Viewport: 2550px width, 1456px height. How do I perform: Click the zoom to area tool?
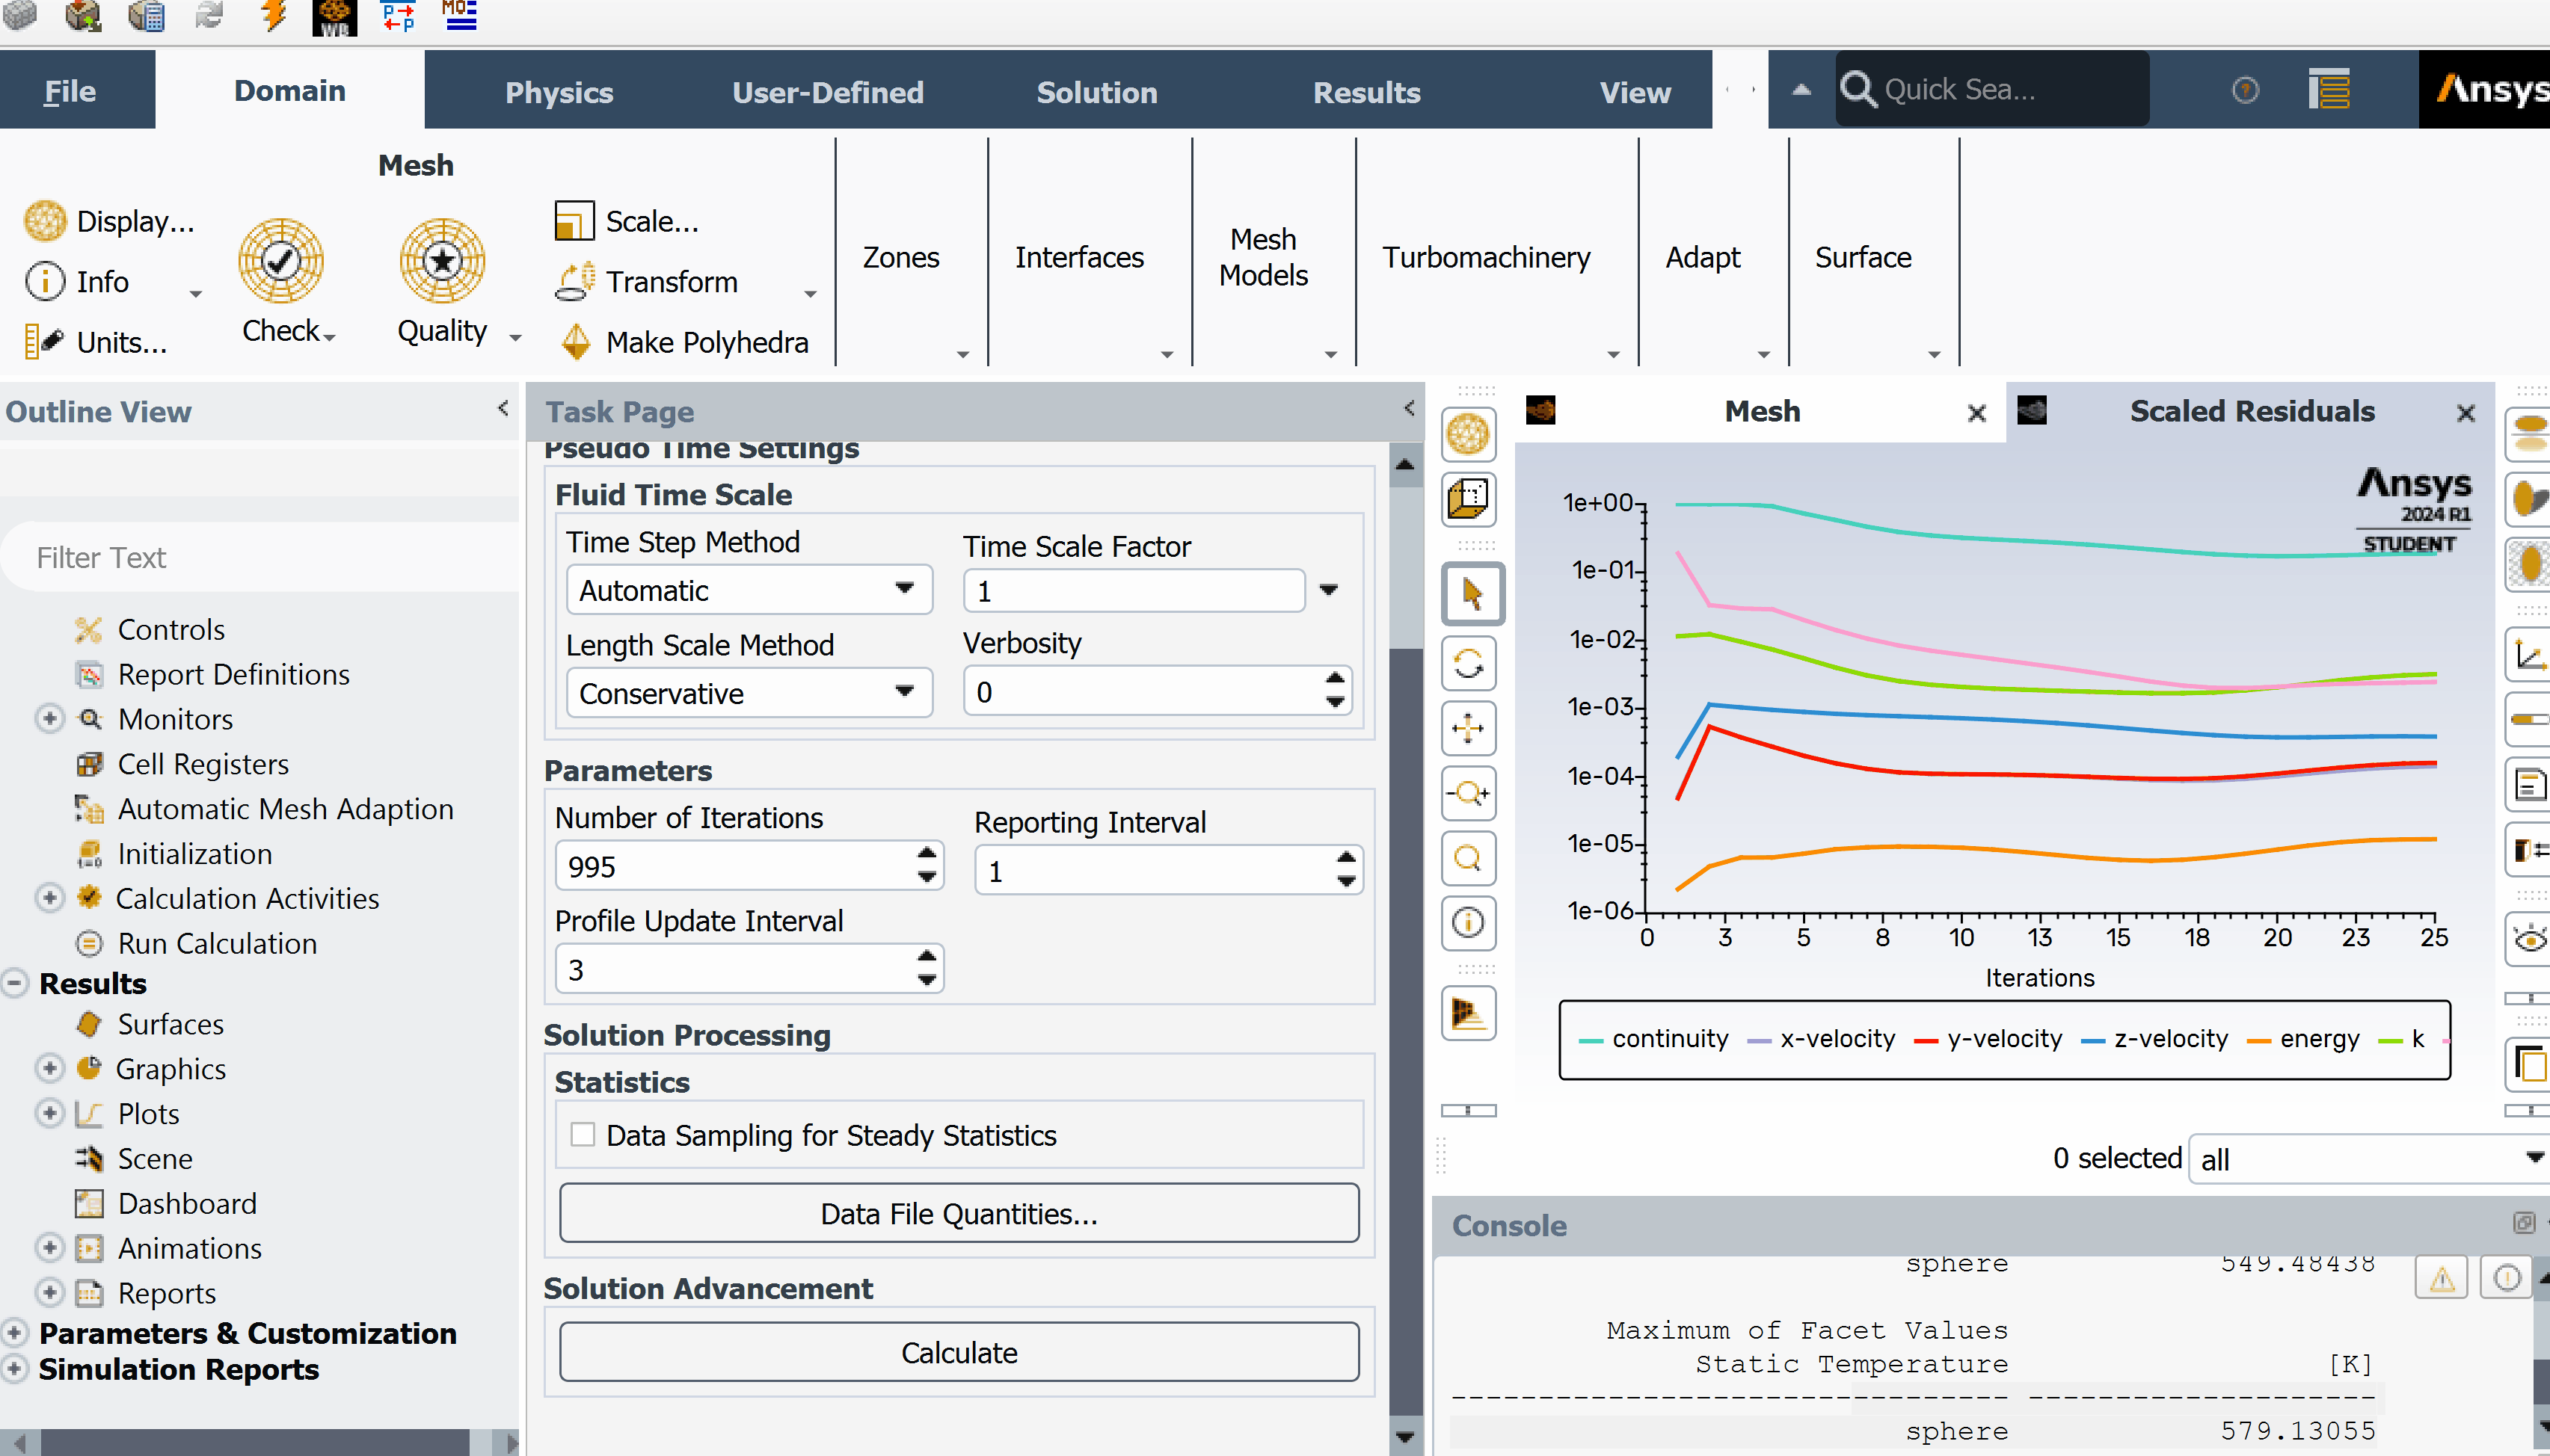(1469, 858)
